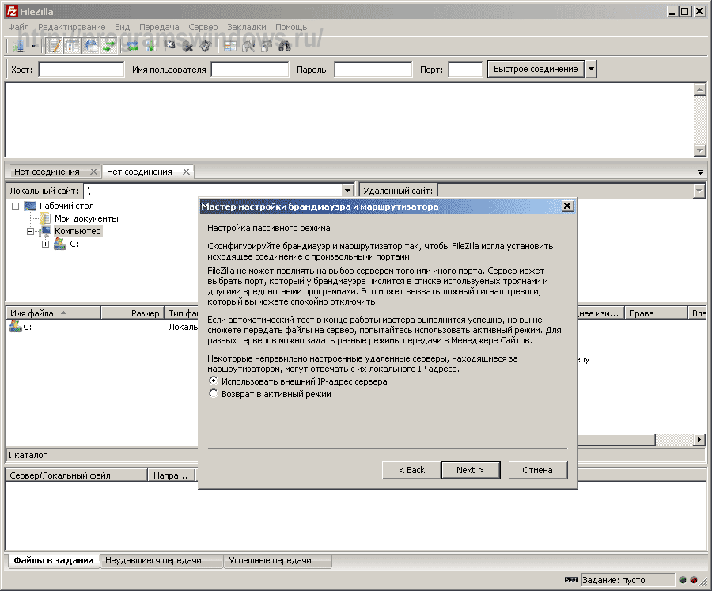
Task: Toggle the remote directory tree icon
Action: [x=91, y=46]
